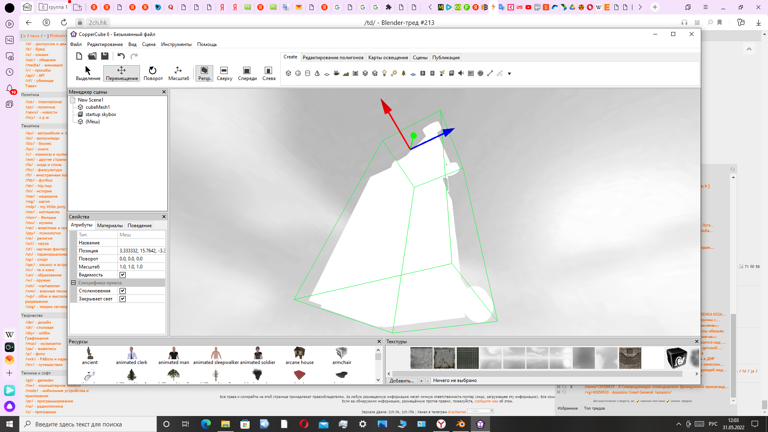
Task: Collapse the Специфика пункта section
Action: click(74, 283)
